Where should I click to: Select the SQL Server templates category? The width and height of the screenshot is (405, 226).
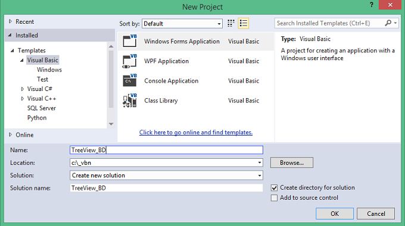(42, 108)
